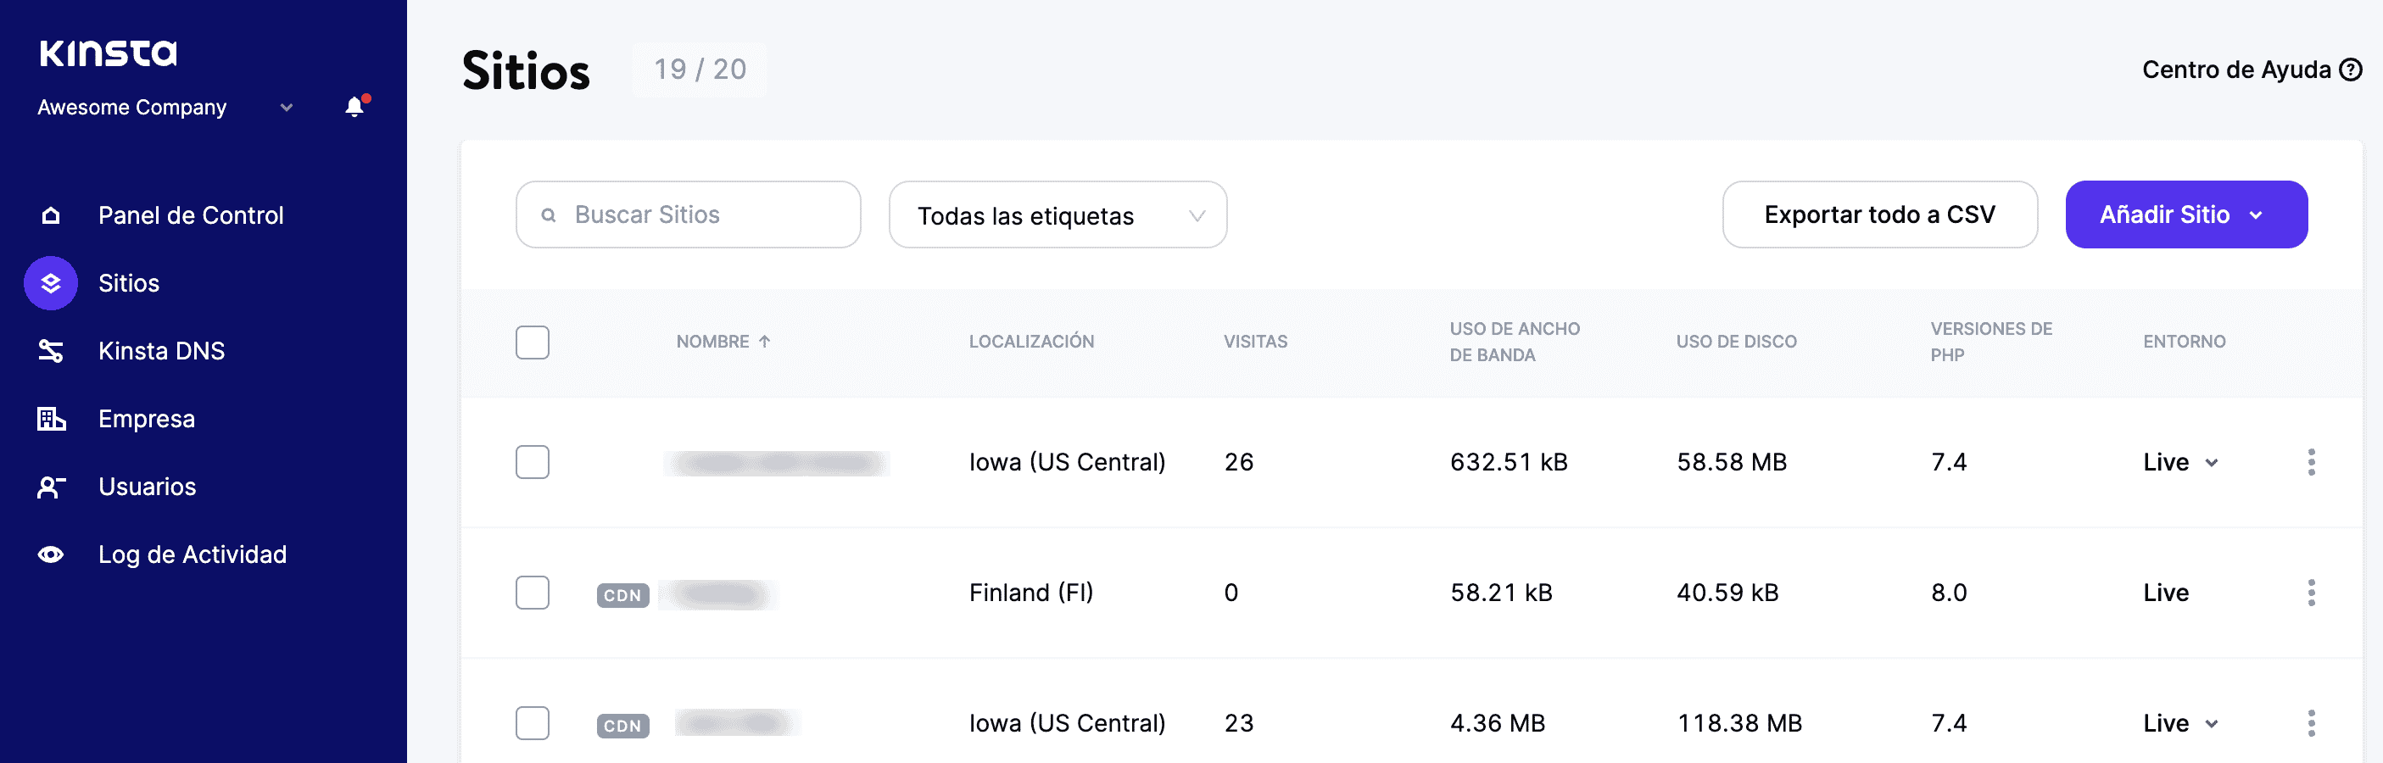Open the Sitios menu item
This screenshot has width=2383, height=763.
(x=129, y=283)
